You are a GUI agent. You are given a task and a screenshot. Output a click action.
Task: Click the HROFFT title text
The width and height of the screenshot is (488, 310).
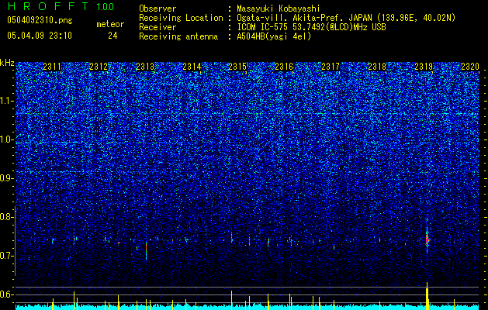tap(49, 6)
